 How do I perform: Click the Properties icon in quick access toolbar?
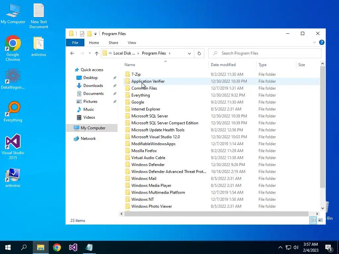(x=82, y=34)
